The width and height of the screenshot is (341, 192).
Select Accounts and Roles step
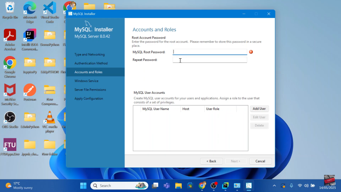tap(95, 72)
